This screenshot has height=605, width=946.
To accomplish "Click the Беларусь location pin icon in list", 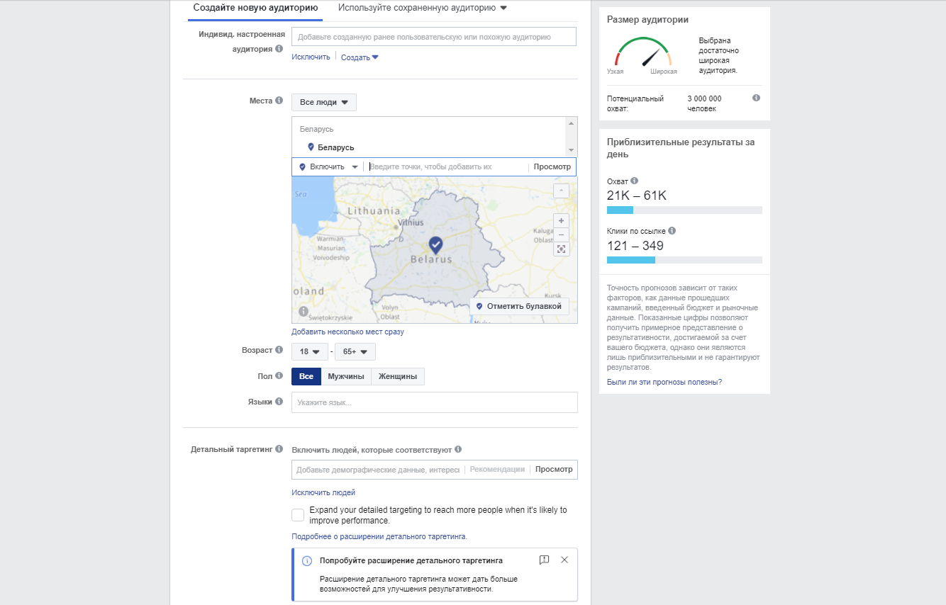I will [311, 147].
